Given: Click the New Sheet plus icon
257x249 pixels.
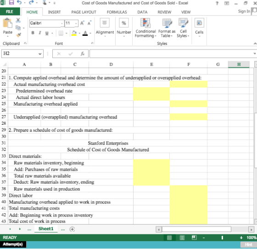Looking at the screenshot, I should click(x=72, y=229).
